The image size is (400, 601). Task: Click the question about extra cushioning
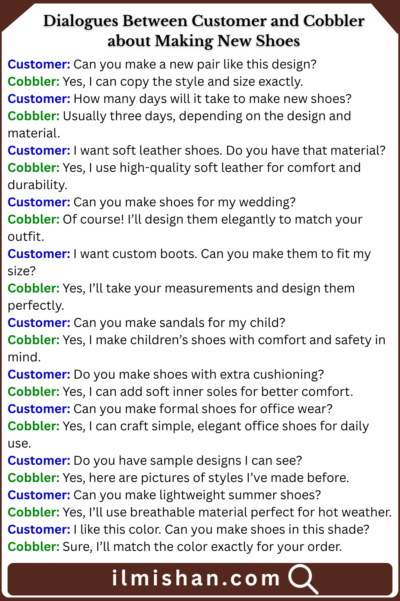pos(198,374)
